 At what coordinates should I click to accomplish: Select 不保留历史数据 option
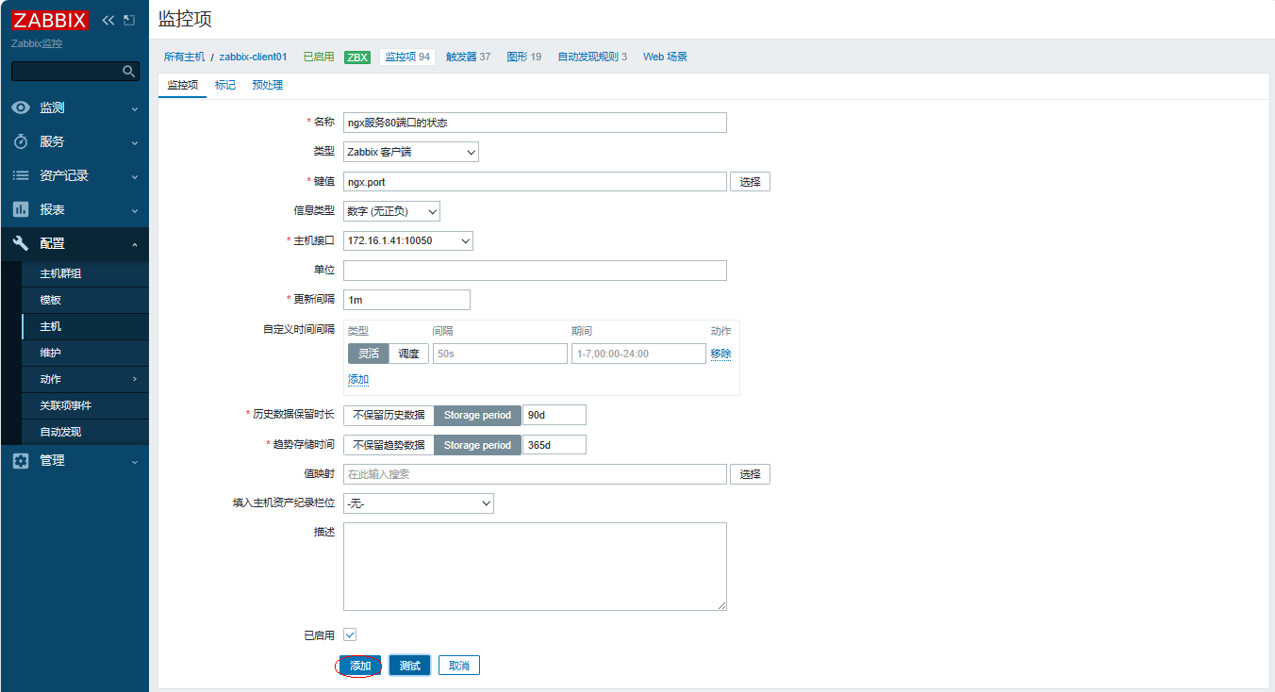[x=389, y=415]
